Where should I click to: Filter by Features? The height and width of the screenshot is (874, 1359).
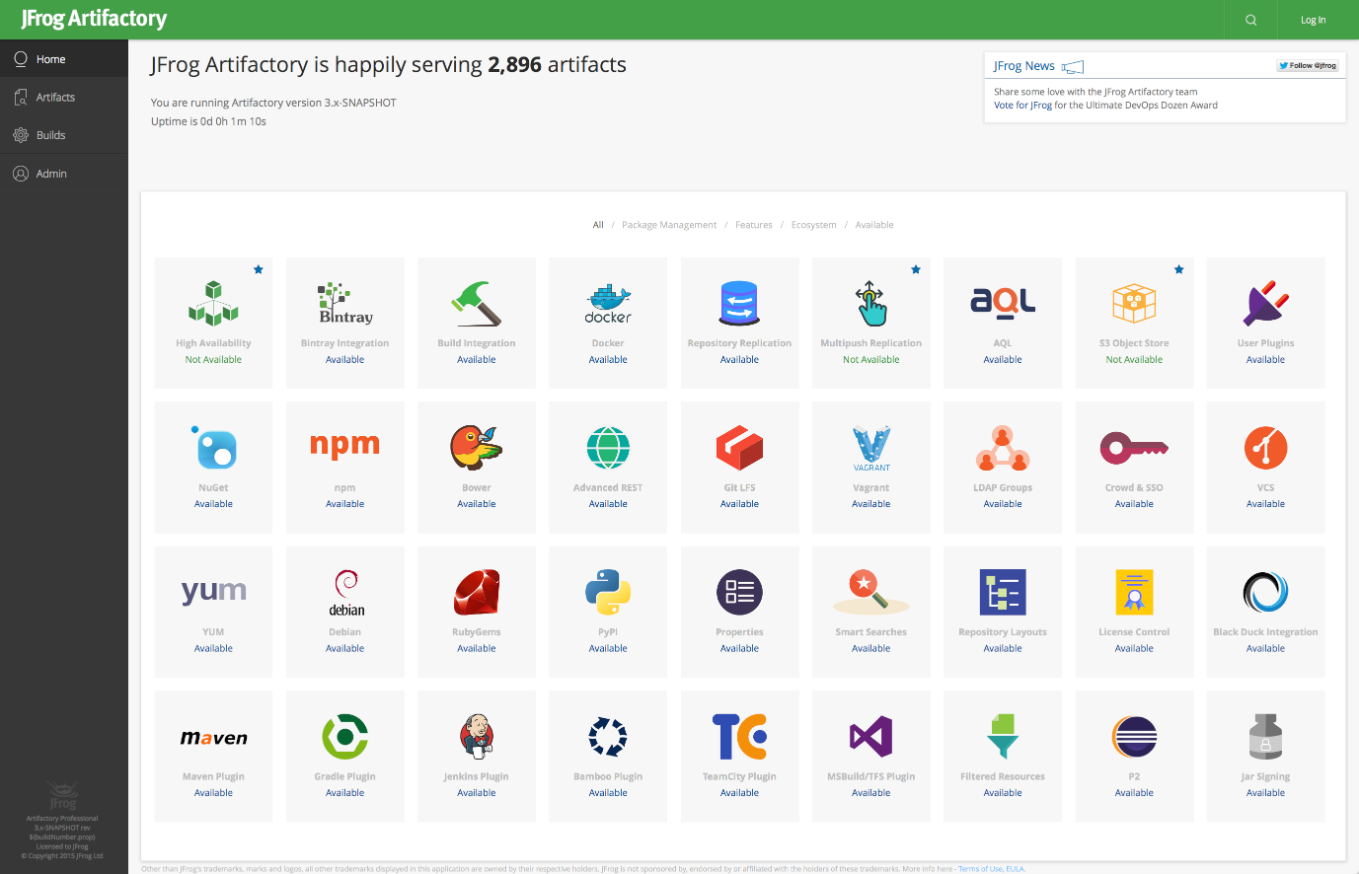coord(754,225)
